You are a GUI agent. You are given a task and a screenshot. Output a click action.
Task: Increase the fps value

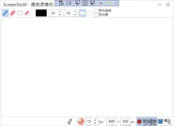click(x=95, y=120)
